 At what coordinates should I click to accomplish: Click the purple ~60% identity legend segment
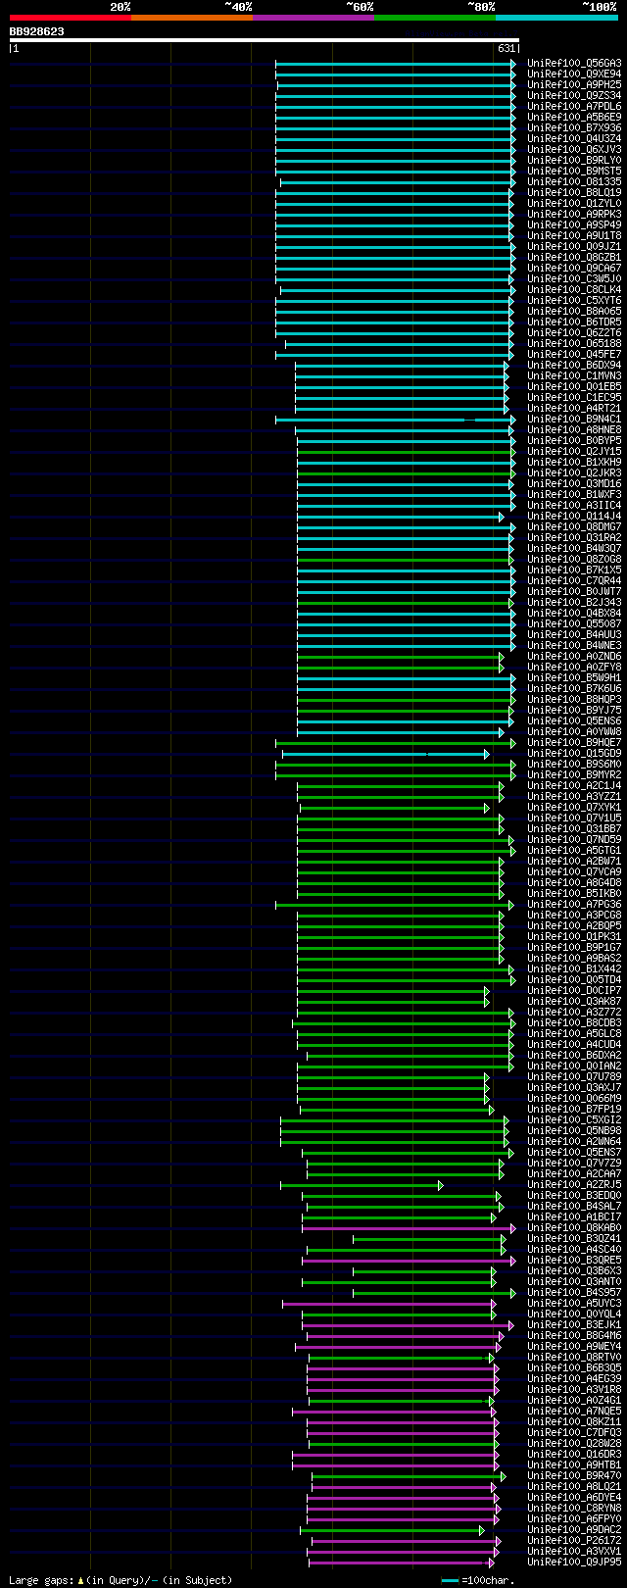point(313,17)
